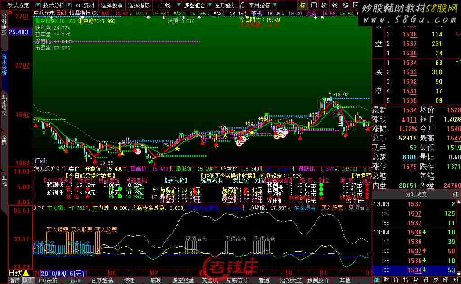The width and height of the screenshot is (461, 284).
Task: Select the 细 detail tab icon
Action: (377, 280)
